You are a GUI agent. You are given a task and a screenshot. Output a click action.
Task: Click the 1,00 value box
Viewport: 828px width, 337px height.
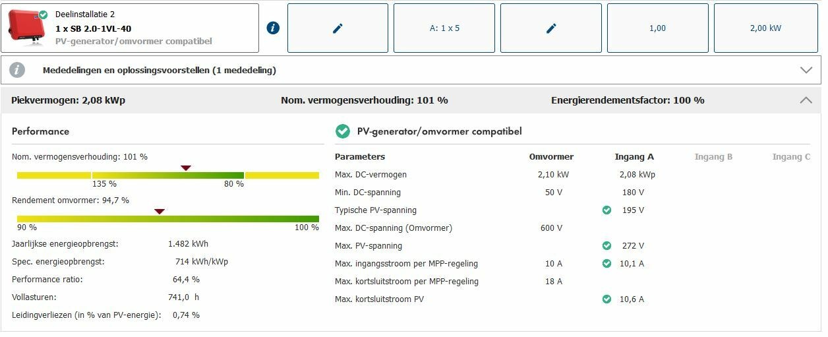click(x=657, y=28)
